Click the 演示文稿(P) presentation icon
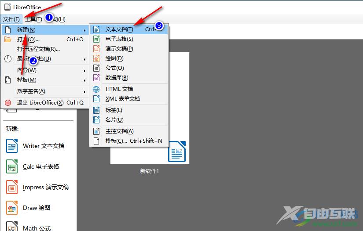The image size is (363, 231). click(x=96, y=49)
